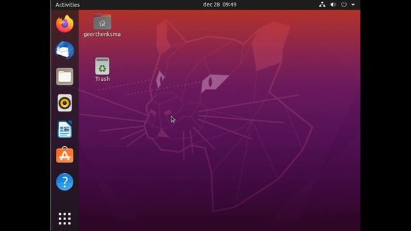Screen dimensions: 411x231
Task: Show Applications grid
Action: pyautogui.click(x=65, y=219)
